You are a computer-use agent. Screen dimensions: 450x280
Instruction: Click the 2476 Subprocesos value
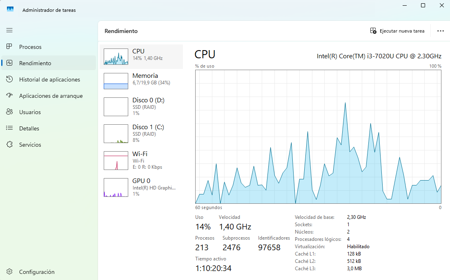pyautogui.click(x=231, y=247)
